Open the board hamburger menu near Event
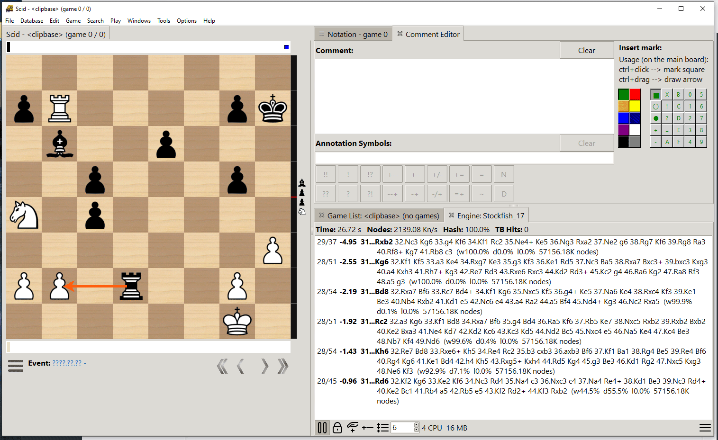The image size is (718, 440). (x=16, y=366)
